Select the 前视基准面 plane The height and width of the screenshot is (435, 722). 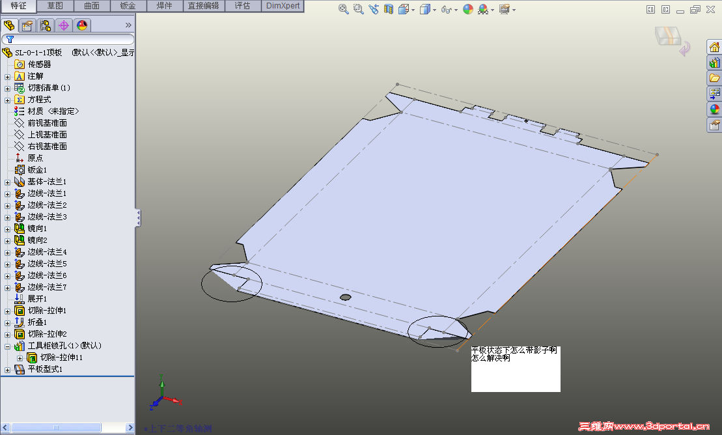[x=47, y=123]
